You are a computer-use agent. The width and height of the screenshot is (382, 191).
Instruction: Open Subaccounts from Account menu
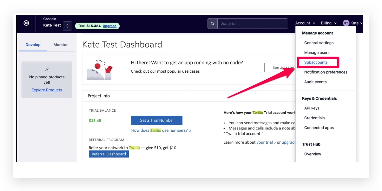(316, 63)
